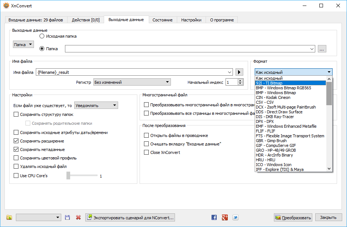Image resolution: width=347 pixels, height=227 pixels.
Task: Expand the filename template dropdown arrow
Action: click(230, 72)
